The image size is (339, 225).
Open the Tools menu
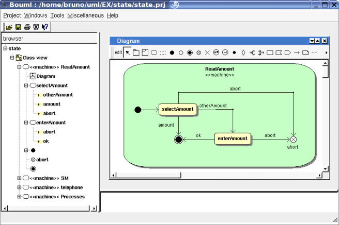57,15
